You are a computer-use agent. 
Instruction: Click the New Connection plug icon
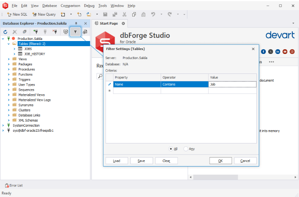36,32
